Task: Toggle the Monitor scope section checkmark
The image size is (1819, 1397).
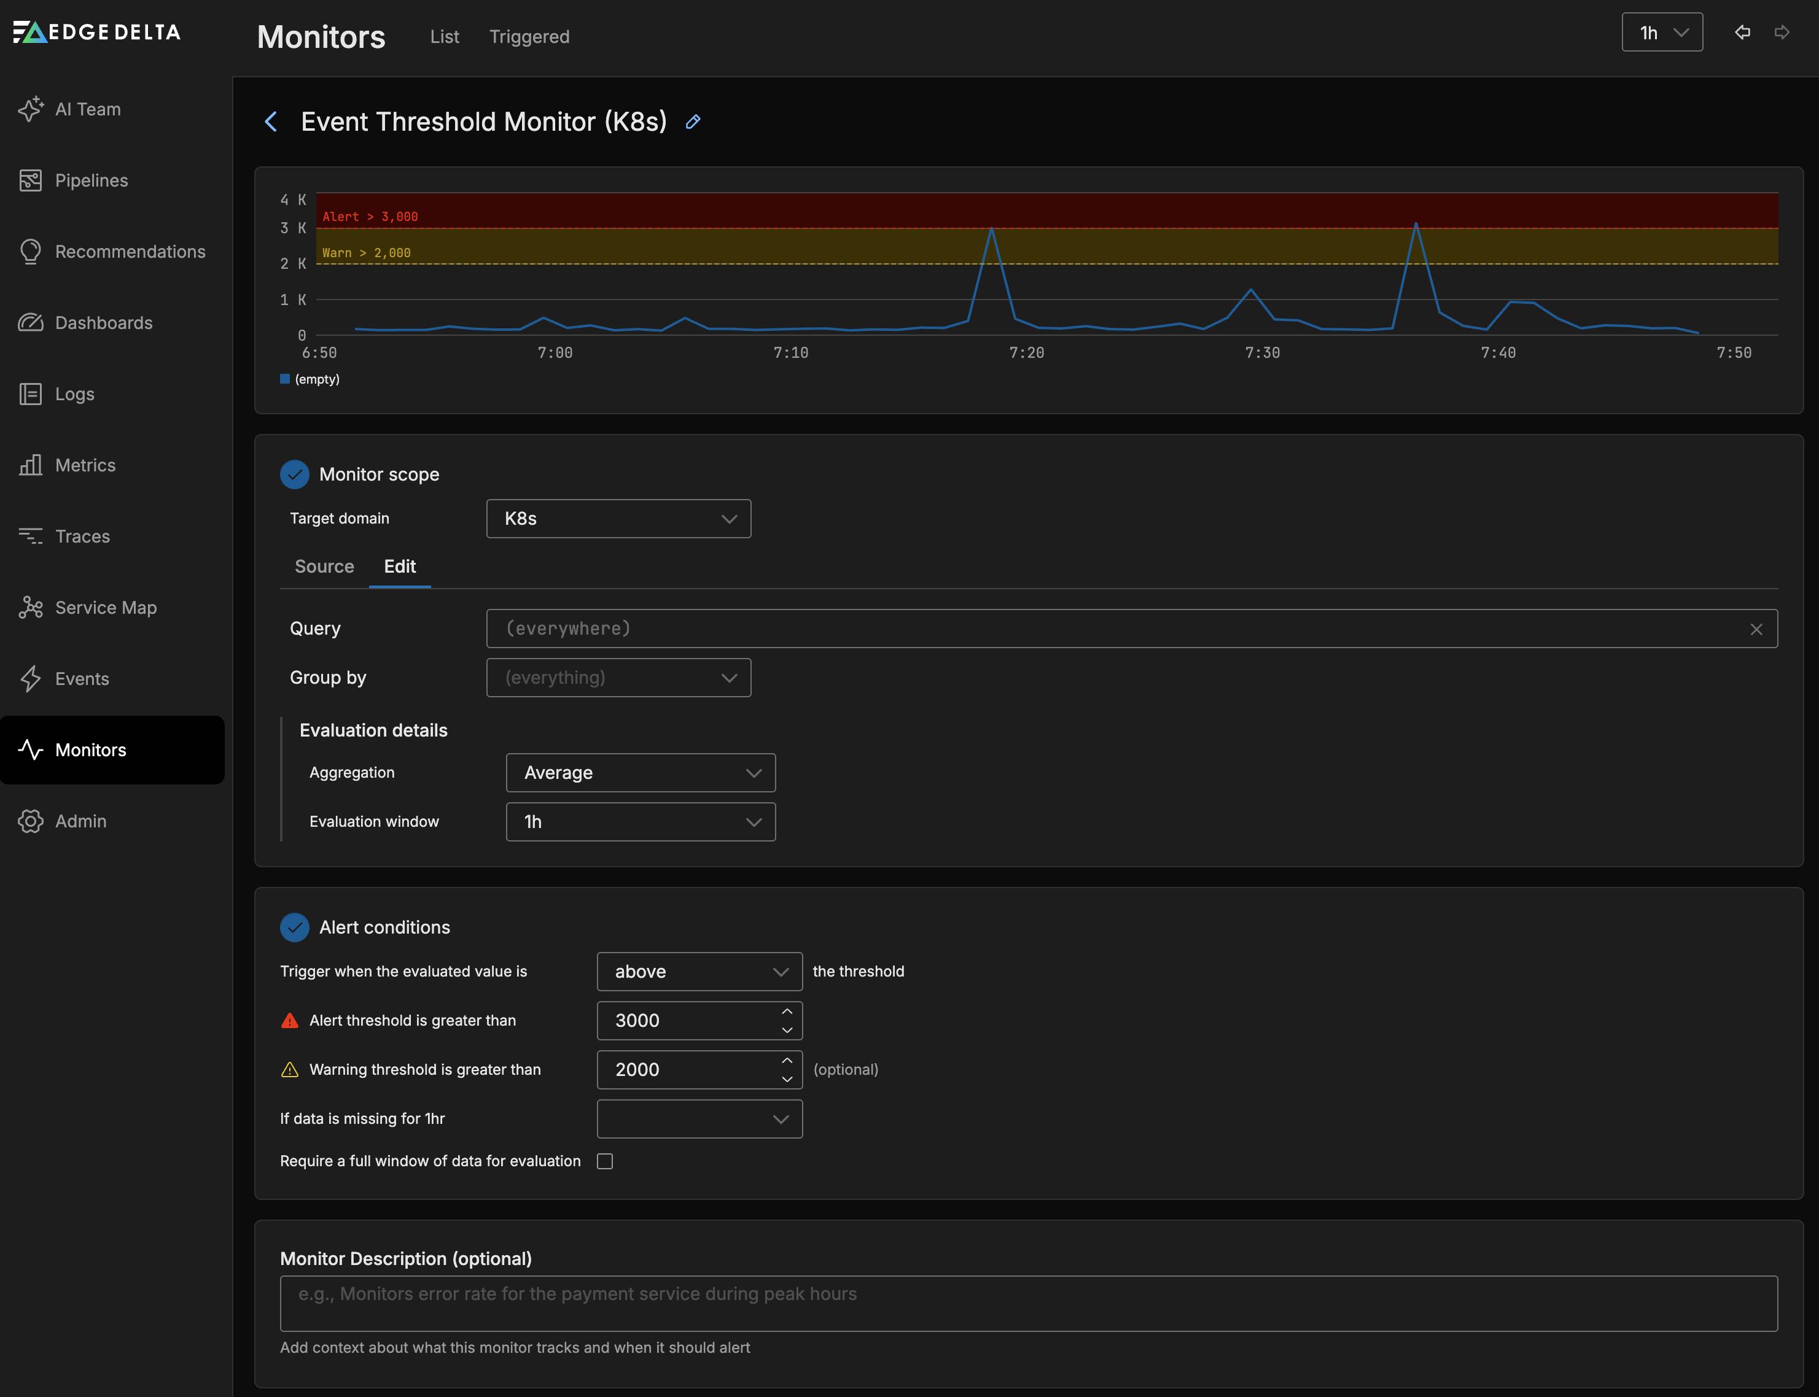Action: [294, 474]
